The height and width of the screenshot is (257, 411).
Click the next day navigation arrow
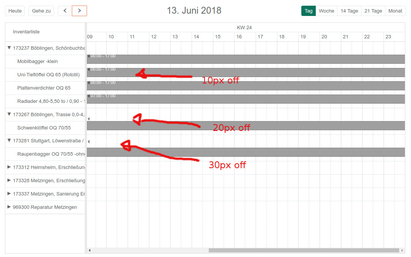tap(79, 11)
